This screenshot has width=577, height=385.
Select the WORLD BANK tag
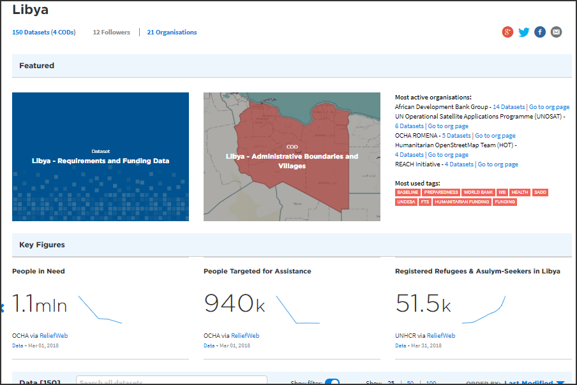(479, 192)
